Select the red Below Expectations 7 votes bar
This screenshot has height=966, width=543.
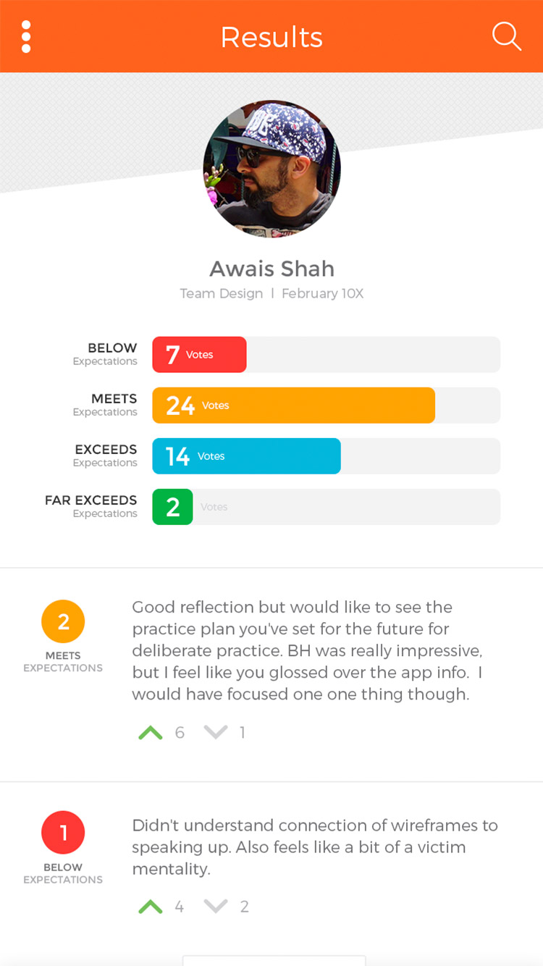point(199,355)
